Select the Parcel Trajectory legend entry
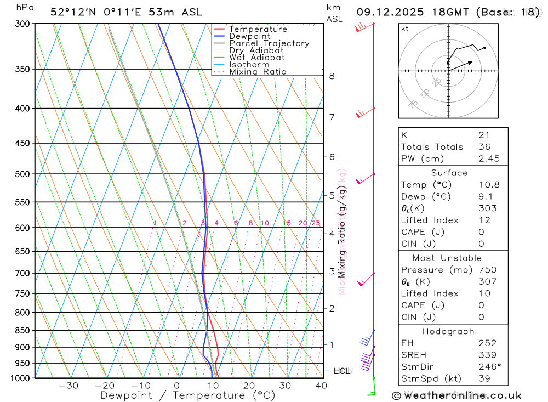The height and width of the screenshot is (402, 548). tap(269, 43)
